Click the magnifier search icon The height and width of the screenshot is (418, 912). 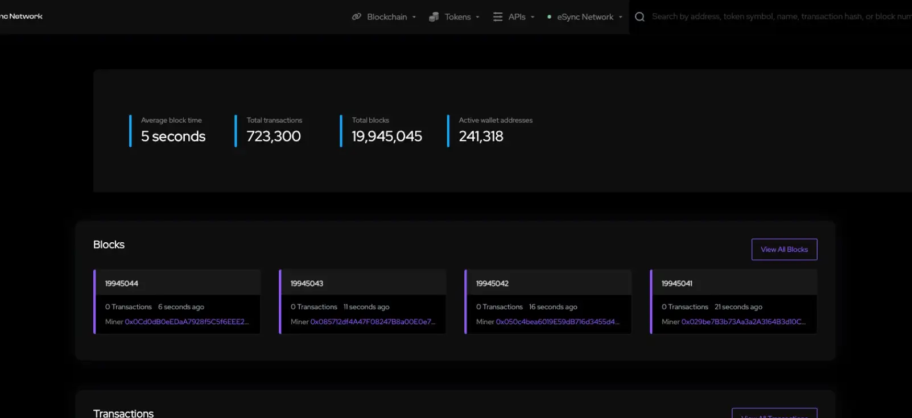click(x=639, y=16)
